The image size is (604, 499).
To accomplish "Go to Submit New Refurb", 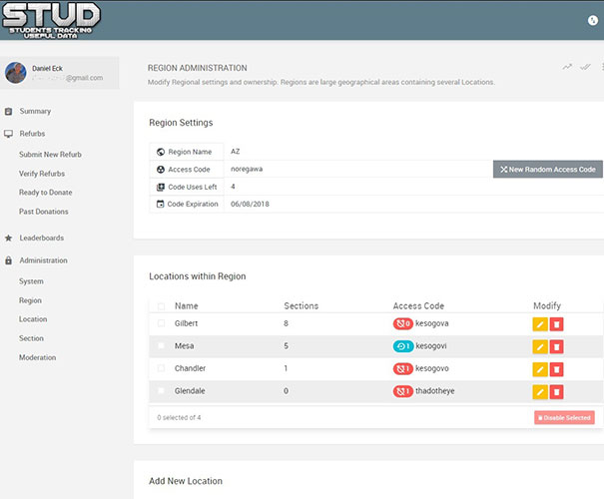I will click(50, 154).
